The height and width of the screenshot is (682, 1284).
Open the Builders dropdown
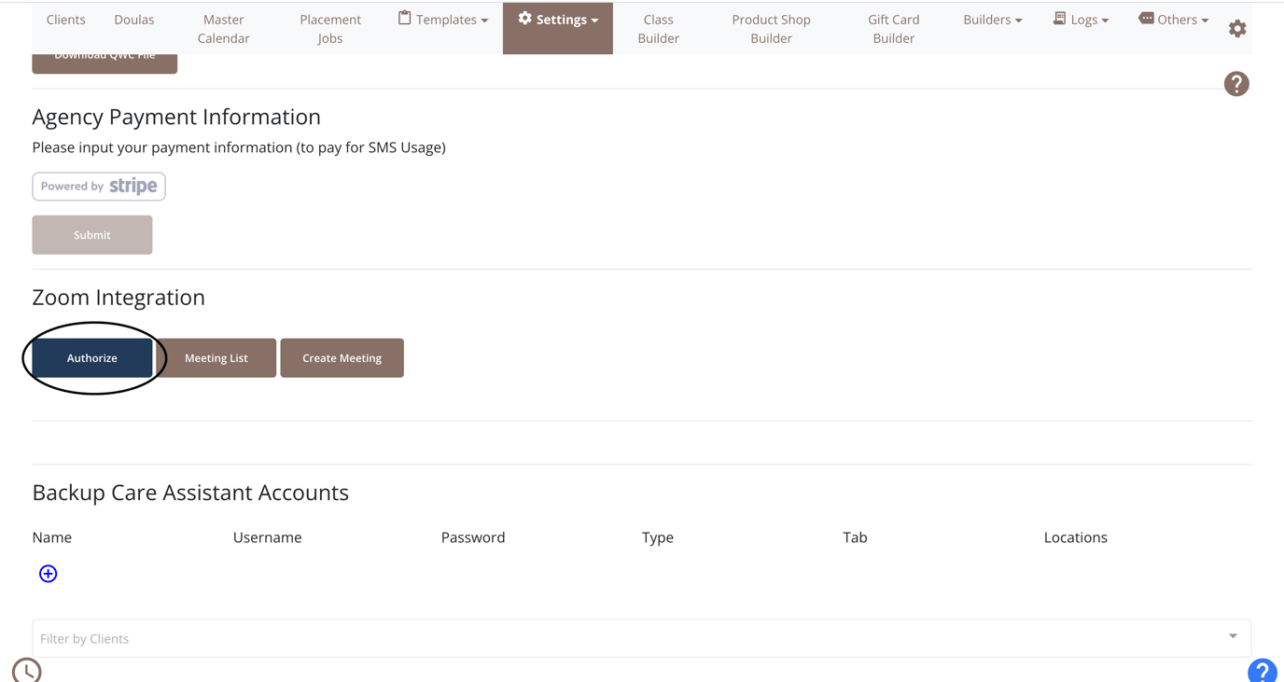tap(992, 19)
